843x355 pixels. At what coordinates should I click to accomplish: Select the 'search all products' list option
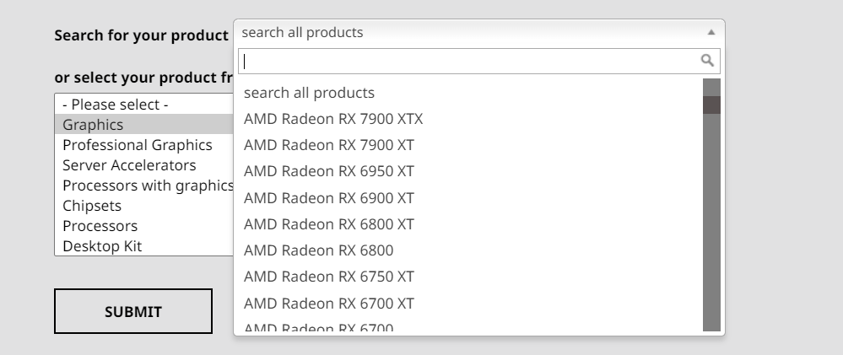pyautogui.click(x=309, y=93)
